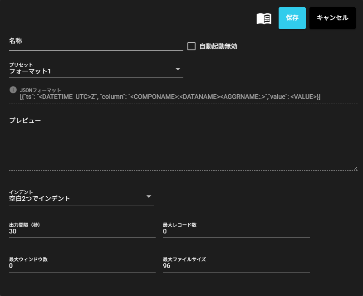This screenshot has width=363, height=296.
Task: Click the info icon beside JSONフォーマット
Action: [x=13, y=90]
